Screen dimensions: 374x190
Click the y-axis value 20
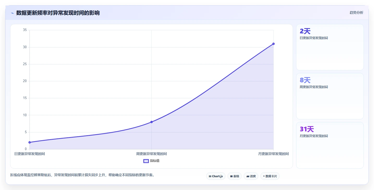tap(25, 81)
